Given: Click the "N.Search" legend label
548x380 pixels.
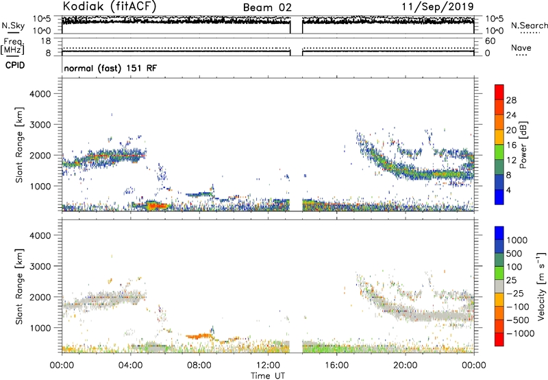Looking at the screenshot, I should [529, 25].
